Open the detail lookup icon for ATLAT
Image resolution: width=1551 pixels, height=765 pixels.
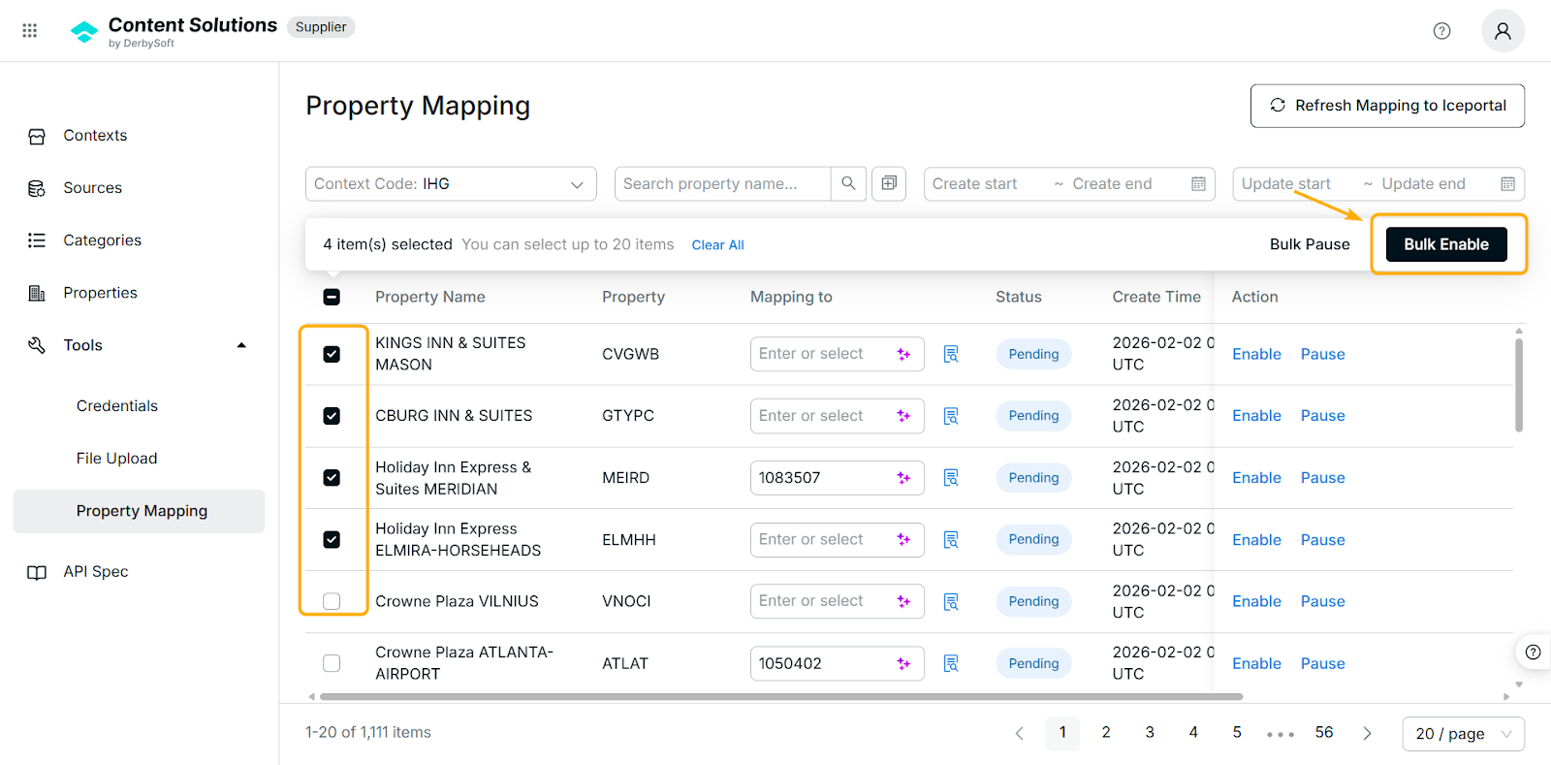point(951,663)
